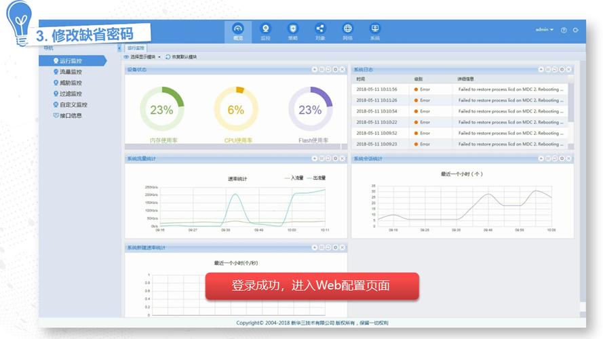This screenshot has height=339, width=603.
Task: Select log entry dated 2018-05-11 10:09:52
Action: 460,133
